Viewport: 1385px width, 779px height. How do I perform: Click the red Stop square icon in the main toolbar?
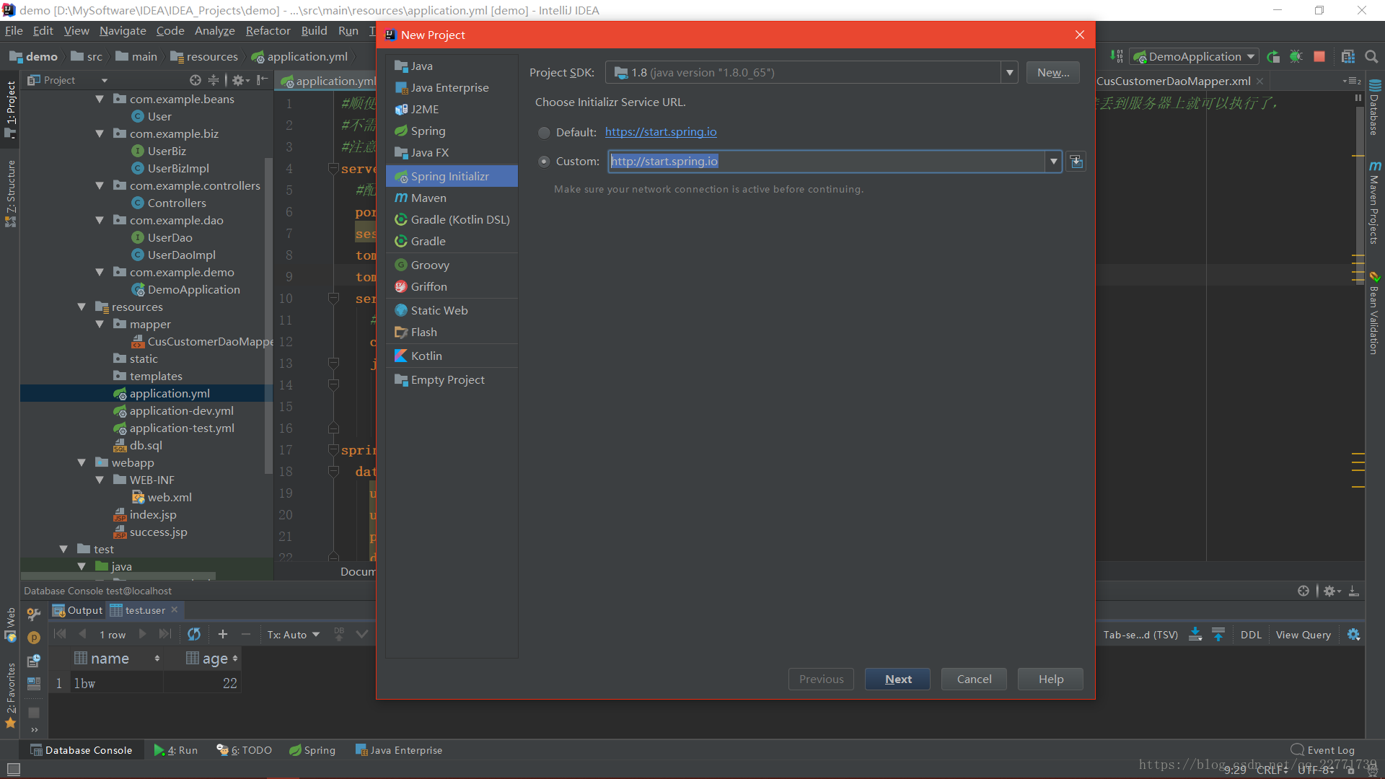(1319, 57)
